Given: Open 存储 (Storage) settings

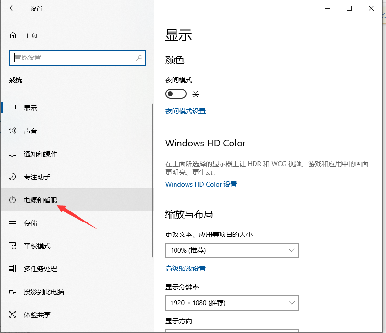Looking at the screenshot, I should [x=12, y=222].
